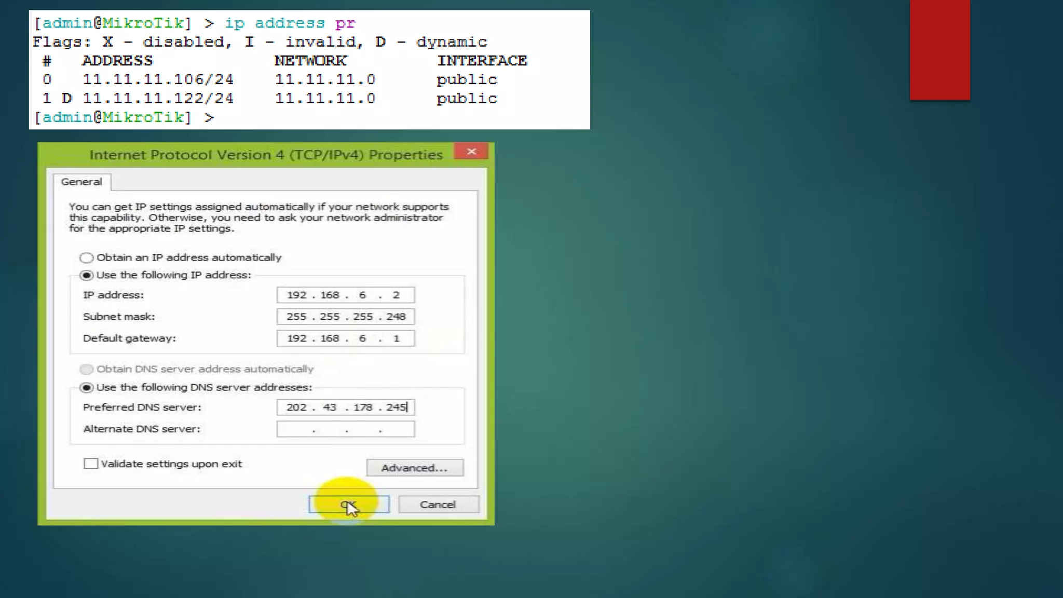Select Use the following DNS server addresses

coord(86,388)
